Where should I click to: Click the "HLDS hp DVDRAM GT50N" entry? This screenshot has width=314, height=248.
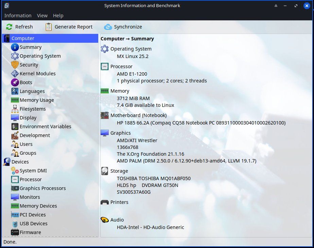[x=147, y=185]
